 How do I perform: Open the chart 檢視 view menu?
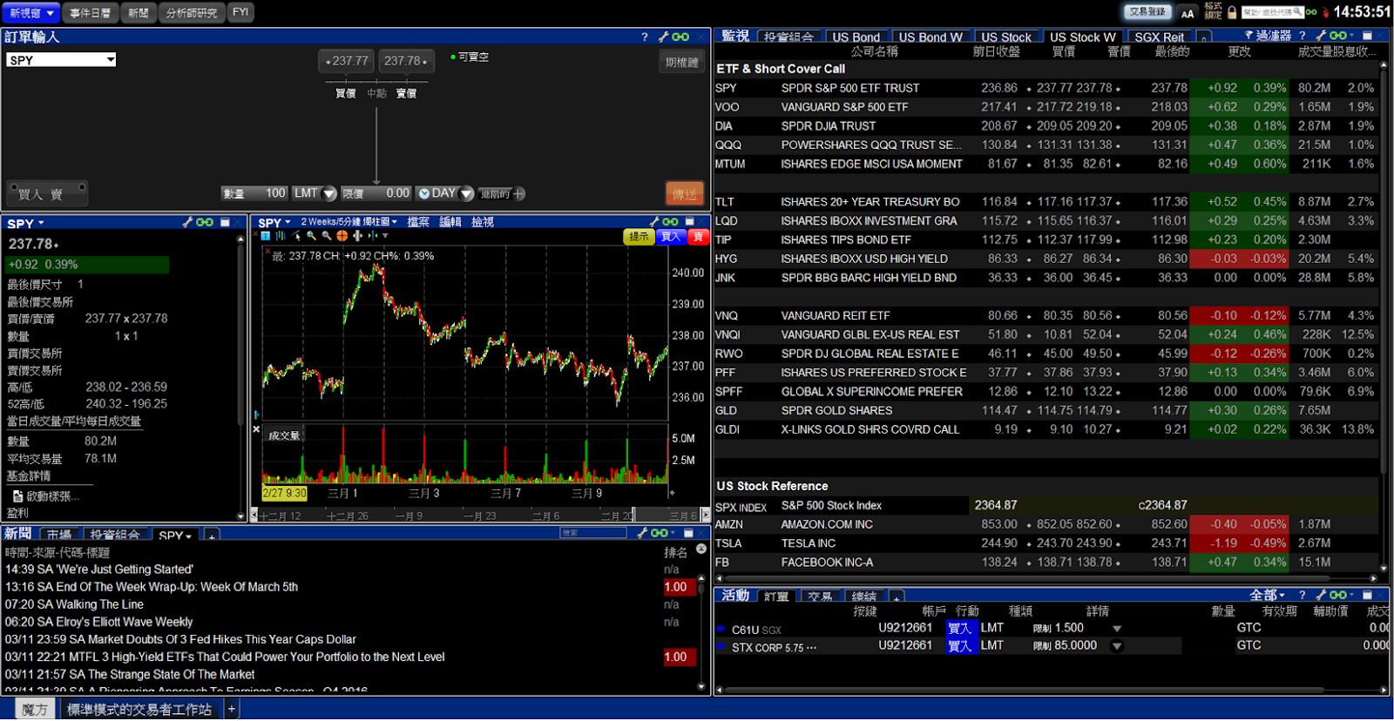(483, 222)
